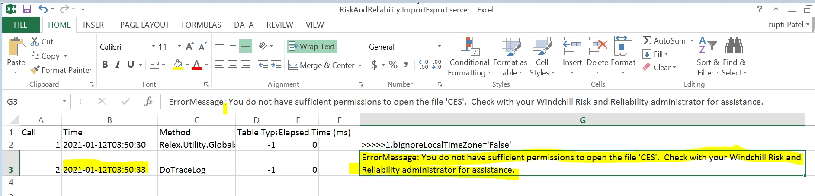The image size is (815, 196).
Task: Open Trupti Patel account menu
Action: click(x=787, y=25)
